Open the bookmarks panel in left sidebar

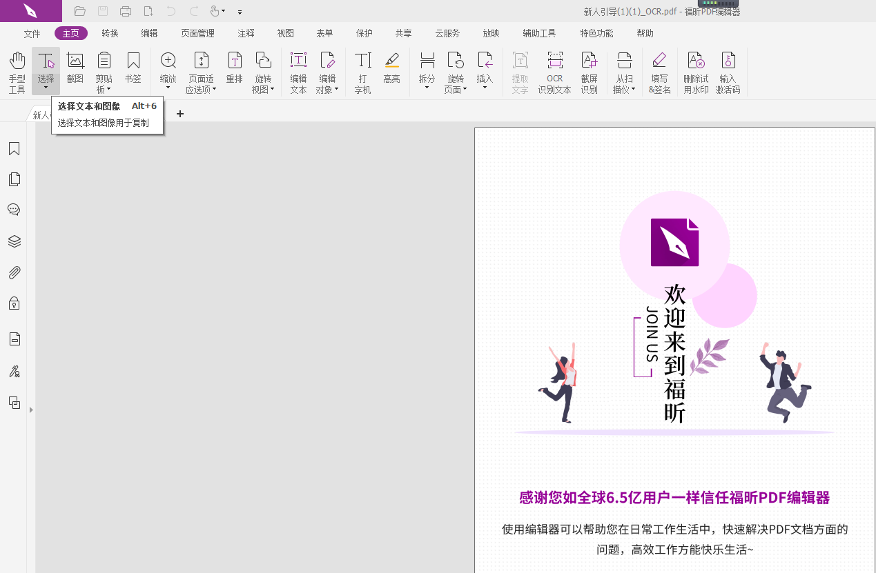14,148
